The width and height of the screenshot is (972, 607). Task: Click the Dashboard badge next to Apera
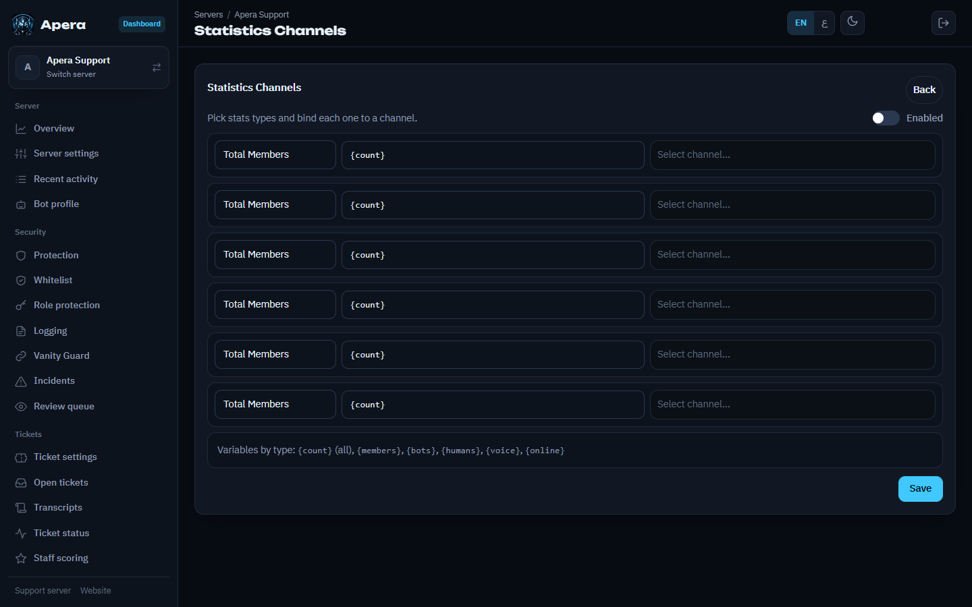(x=142, y=24)
